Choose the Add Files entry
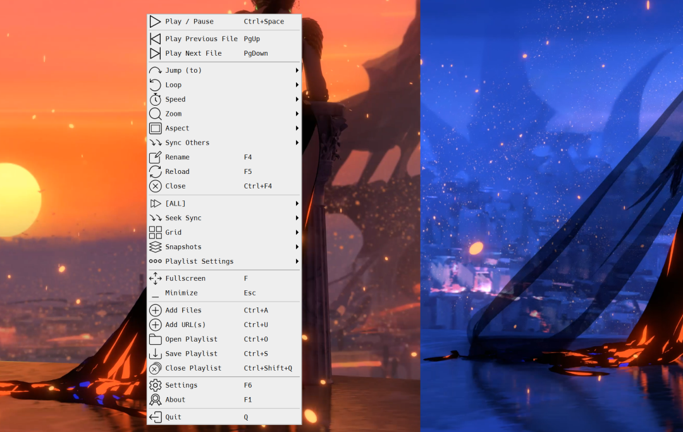This screenshot has width=683, height=432. pos(225,310)
